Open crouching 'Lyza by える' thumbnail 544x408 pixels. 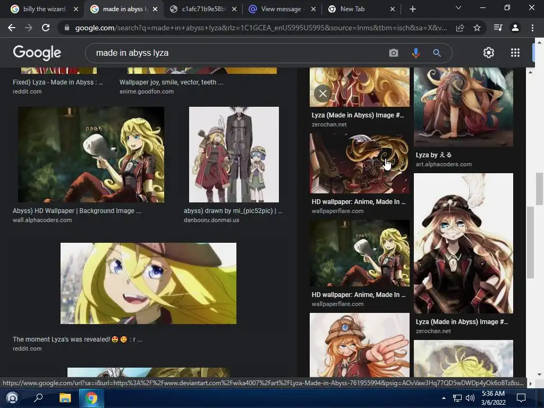(x=463, y=107)
